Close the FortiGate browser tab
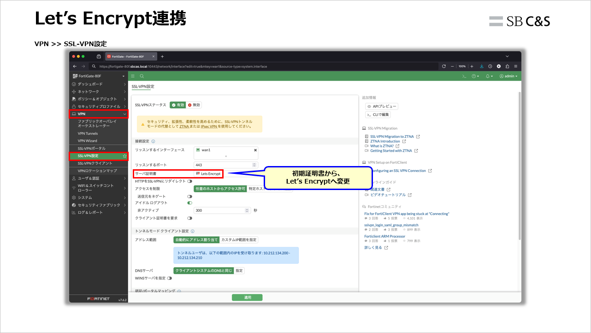Viewport: 591px width, 333px height. (x=154, y=56)
